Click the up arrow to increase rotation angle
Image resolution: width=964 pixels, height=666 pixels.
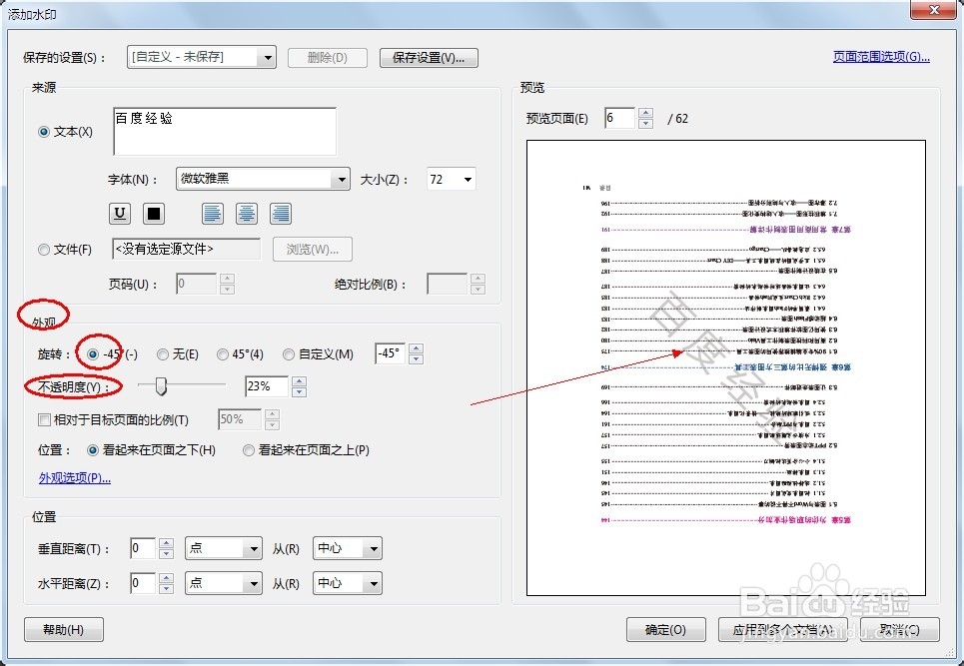coord(416,347)
